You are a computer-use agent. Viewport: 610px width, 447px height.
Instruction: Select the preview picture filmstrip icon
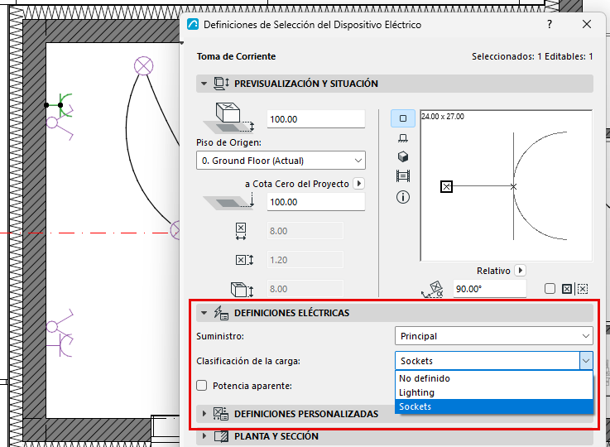402,176
